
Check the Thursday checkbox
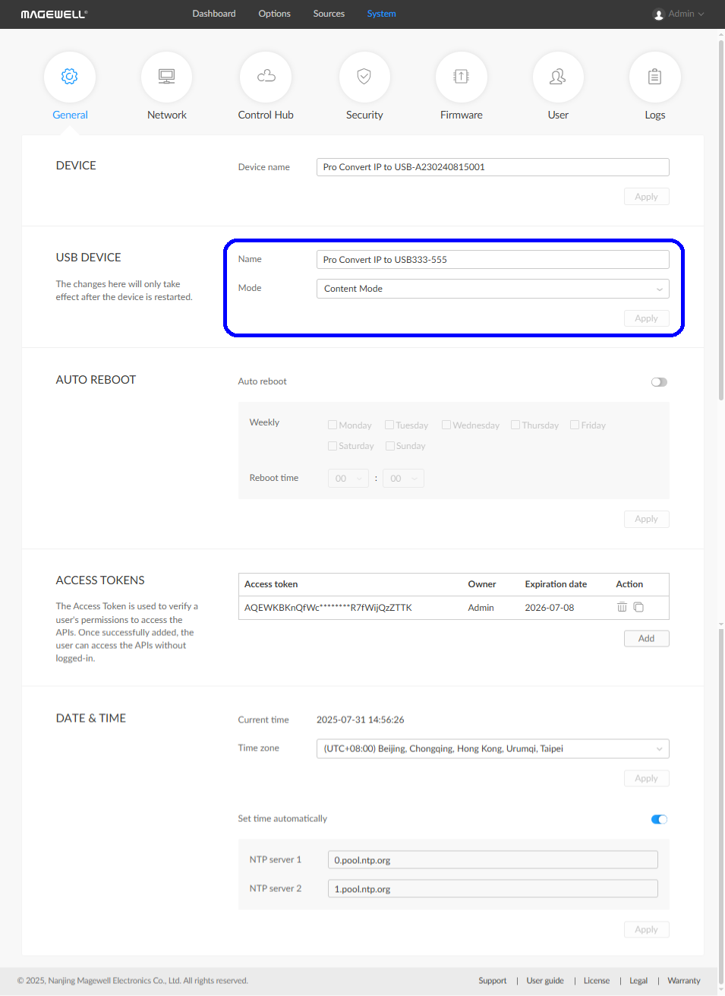[515, 425]
